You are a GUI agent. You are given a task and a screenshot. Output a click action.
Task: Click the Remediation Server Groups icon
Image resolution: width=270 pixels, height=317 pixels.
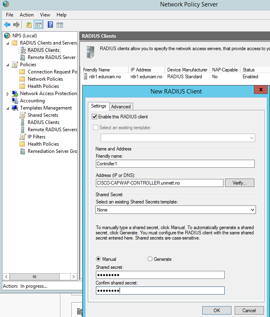(22, 151)
